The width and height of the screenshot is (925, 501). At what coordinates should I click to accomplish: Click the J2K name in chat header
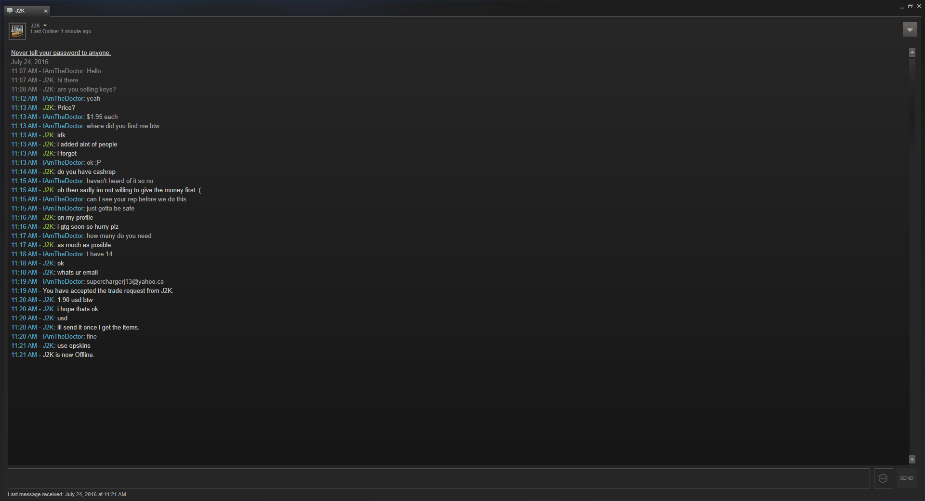point(36,26)
